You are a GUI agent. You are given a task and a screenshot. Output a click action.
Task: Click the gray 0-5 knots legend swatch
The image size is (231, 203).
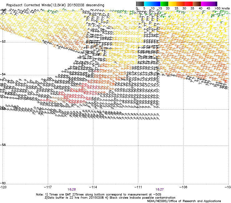click(x=140, y=4)
